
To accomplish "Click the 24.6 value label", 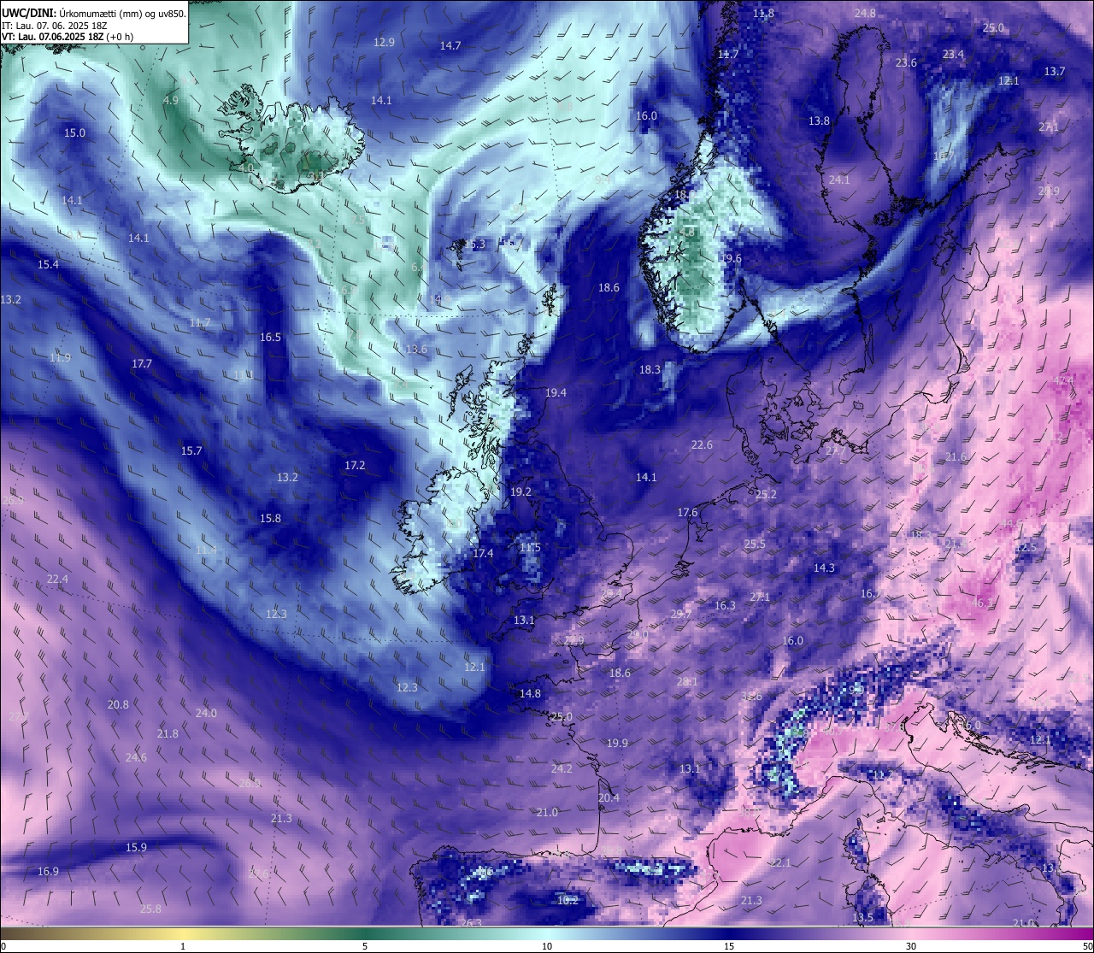I will 136,758.
